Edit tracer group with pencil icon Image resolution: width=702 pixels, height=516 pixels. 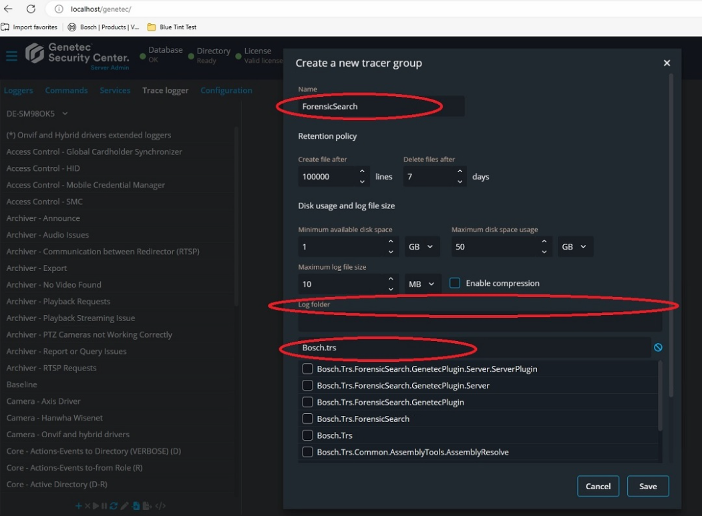click(x=124, y=506)
